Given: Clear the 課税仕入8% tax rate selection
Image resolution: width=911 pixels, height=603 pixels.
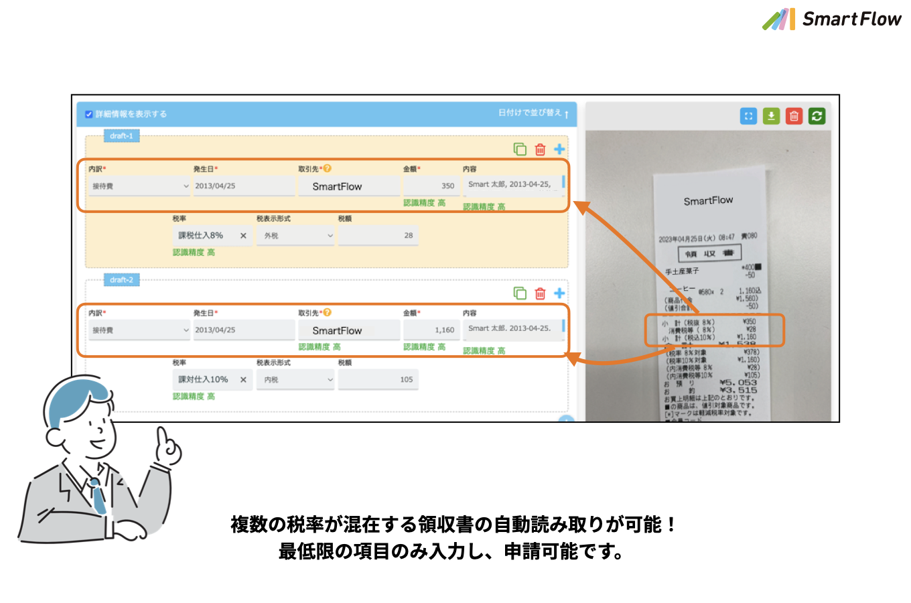Looking at the screenshot, I should click(243, 236).
